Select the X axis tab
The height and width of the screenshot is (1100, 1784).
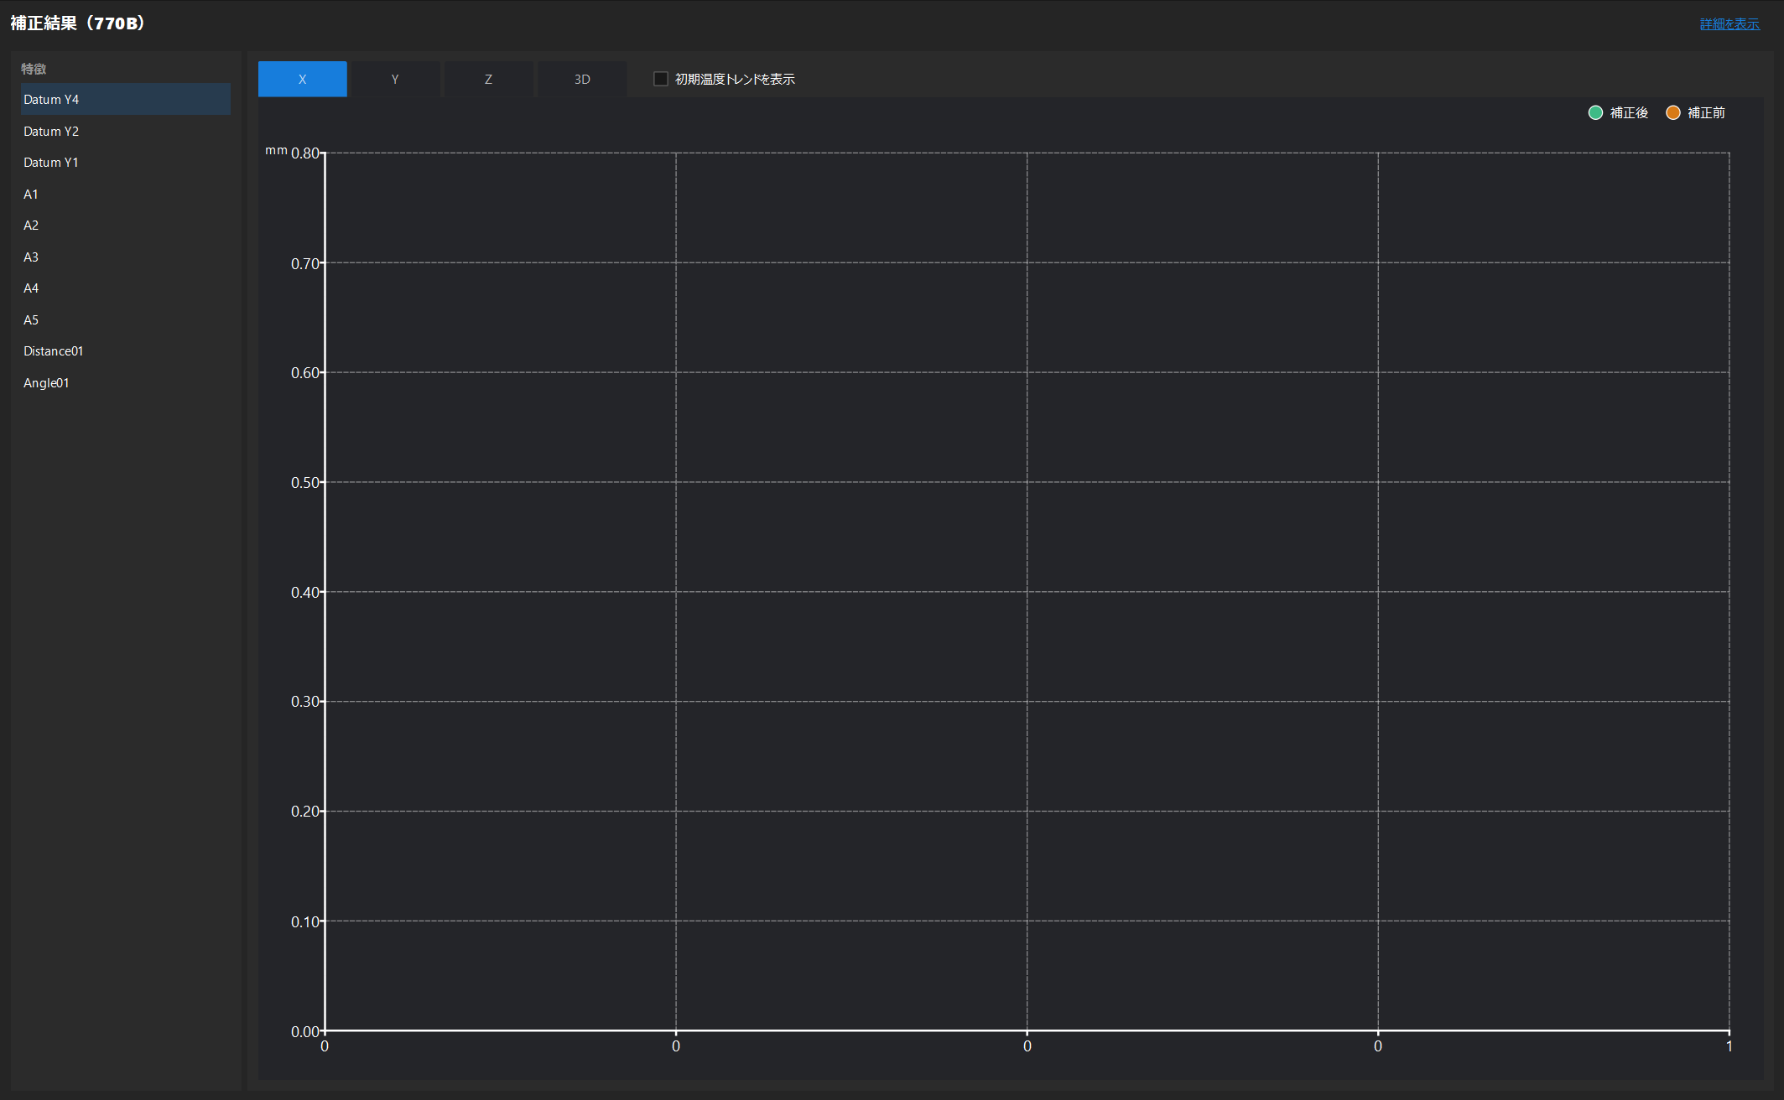(302, 79)
